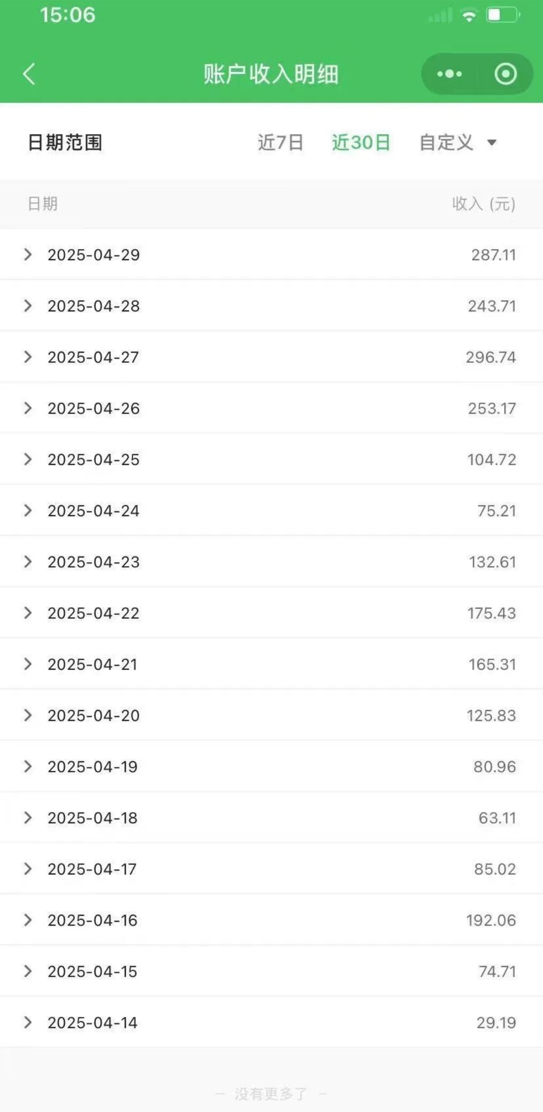Tap the Wi-Fi status icon
This screenshot has height=1112, width=543.
point(469,16)
